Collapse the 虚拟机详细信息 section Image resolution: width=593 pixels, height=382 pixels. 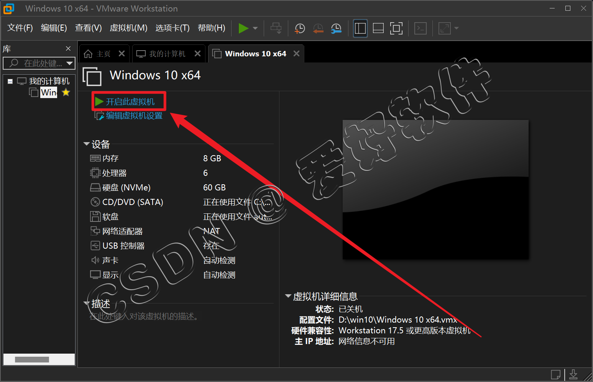288,296
